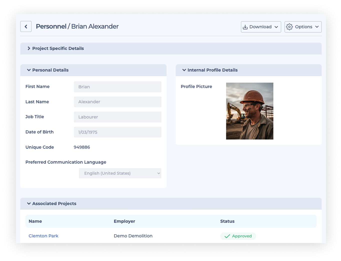
Task: Open the Preferred Communication Language dropdown
Action: (x=120, y=173)
